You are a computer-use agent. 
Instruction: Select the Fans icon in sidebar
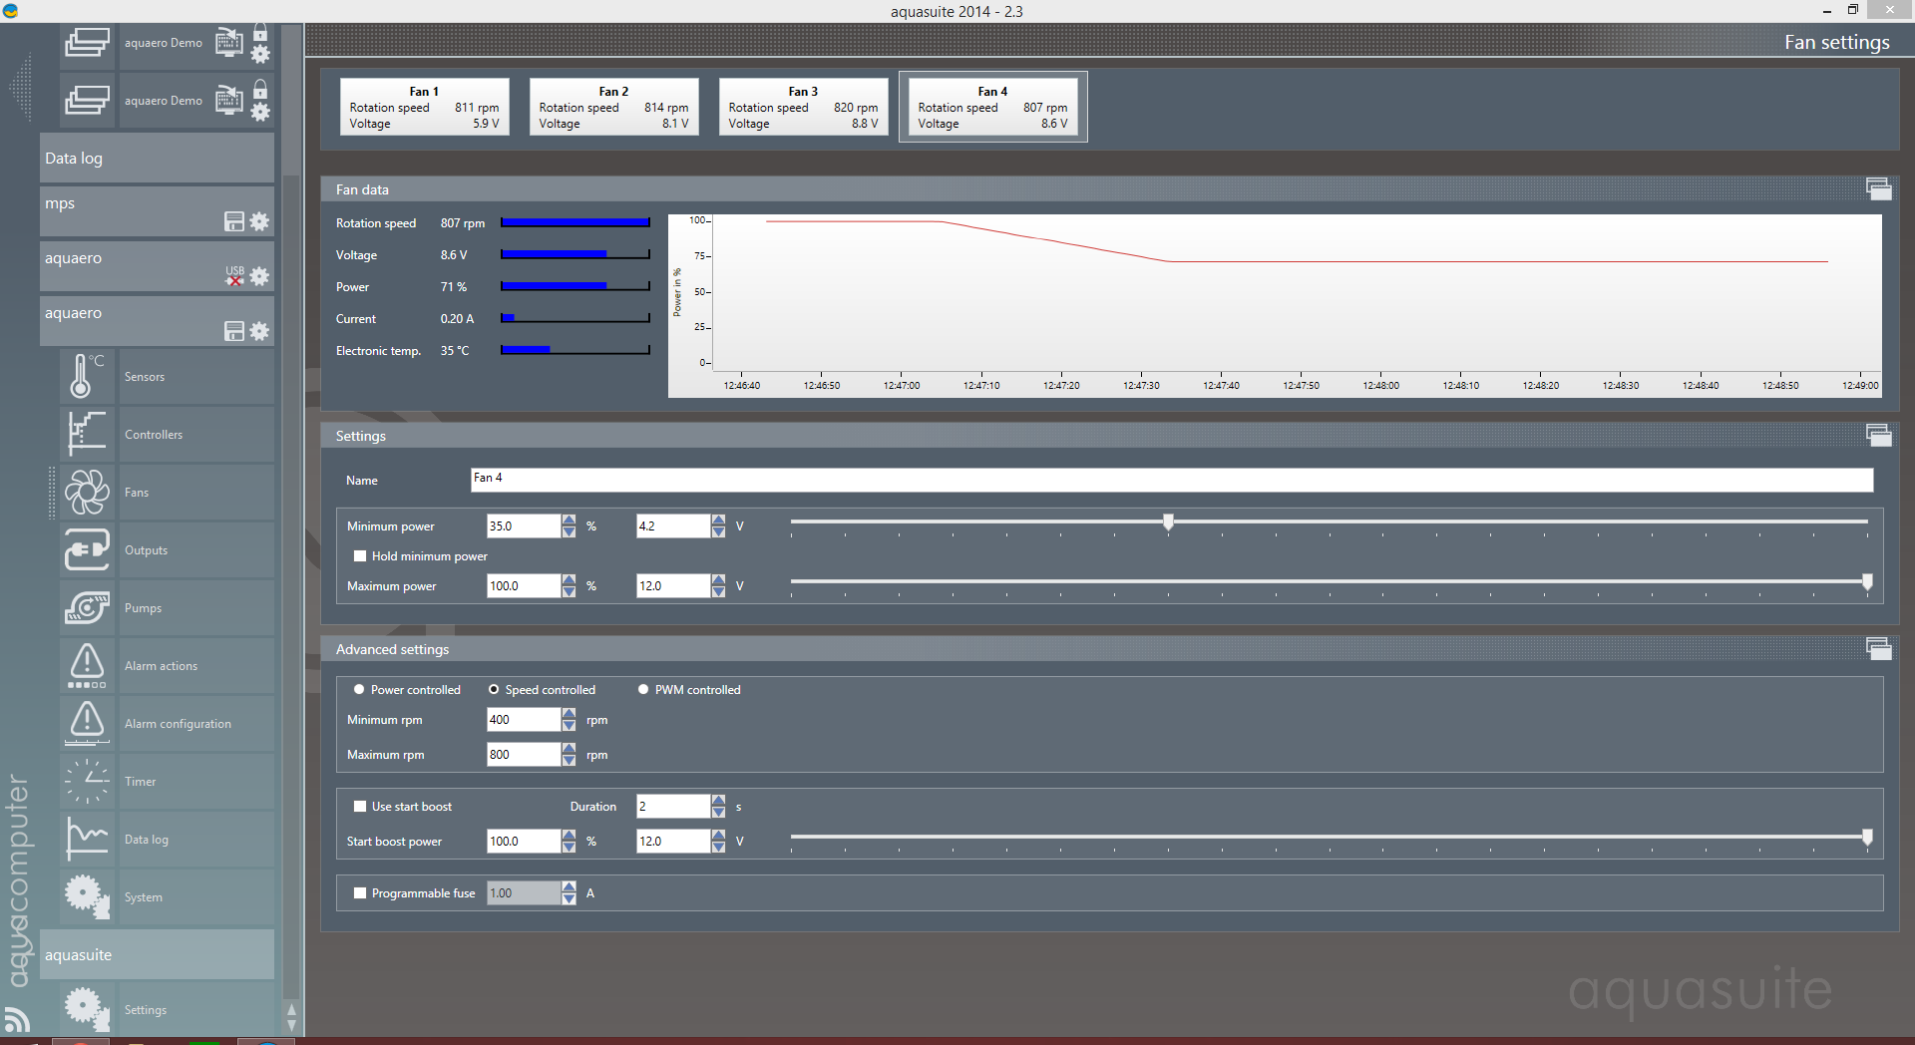(x=87, y=493)
